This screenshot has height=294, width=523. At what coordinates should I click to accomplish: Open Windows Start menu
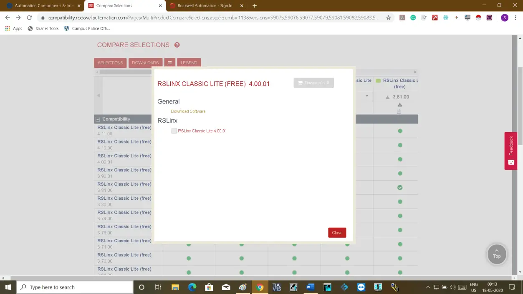[8, 287]
